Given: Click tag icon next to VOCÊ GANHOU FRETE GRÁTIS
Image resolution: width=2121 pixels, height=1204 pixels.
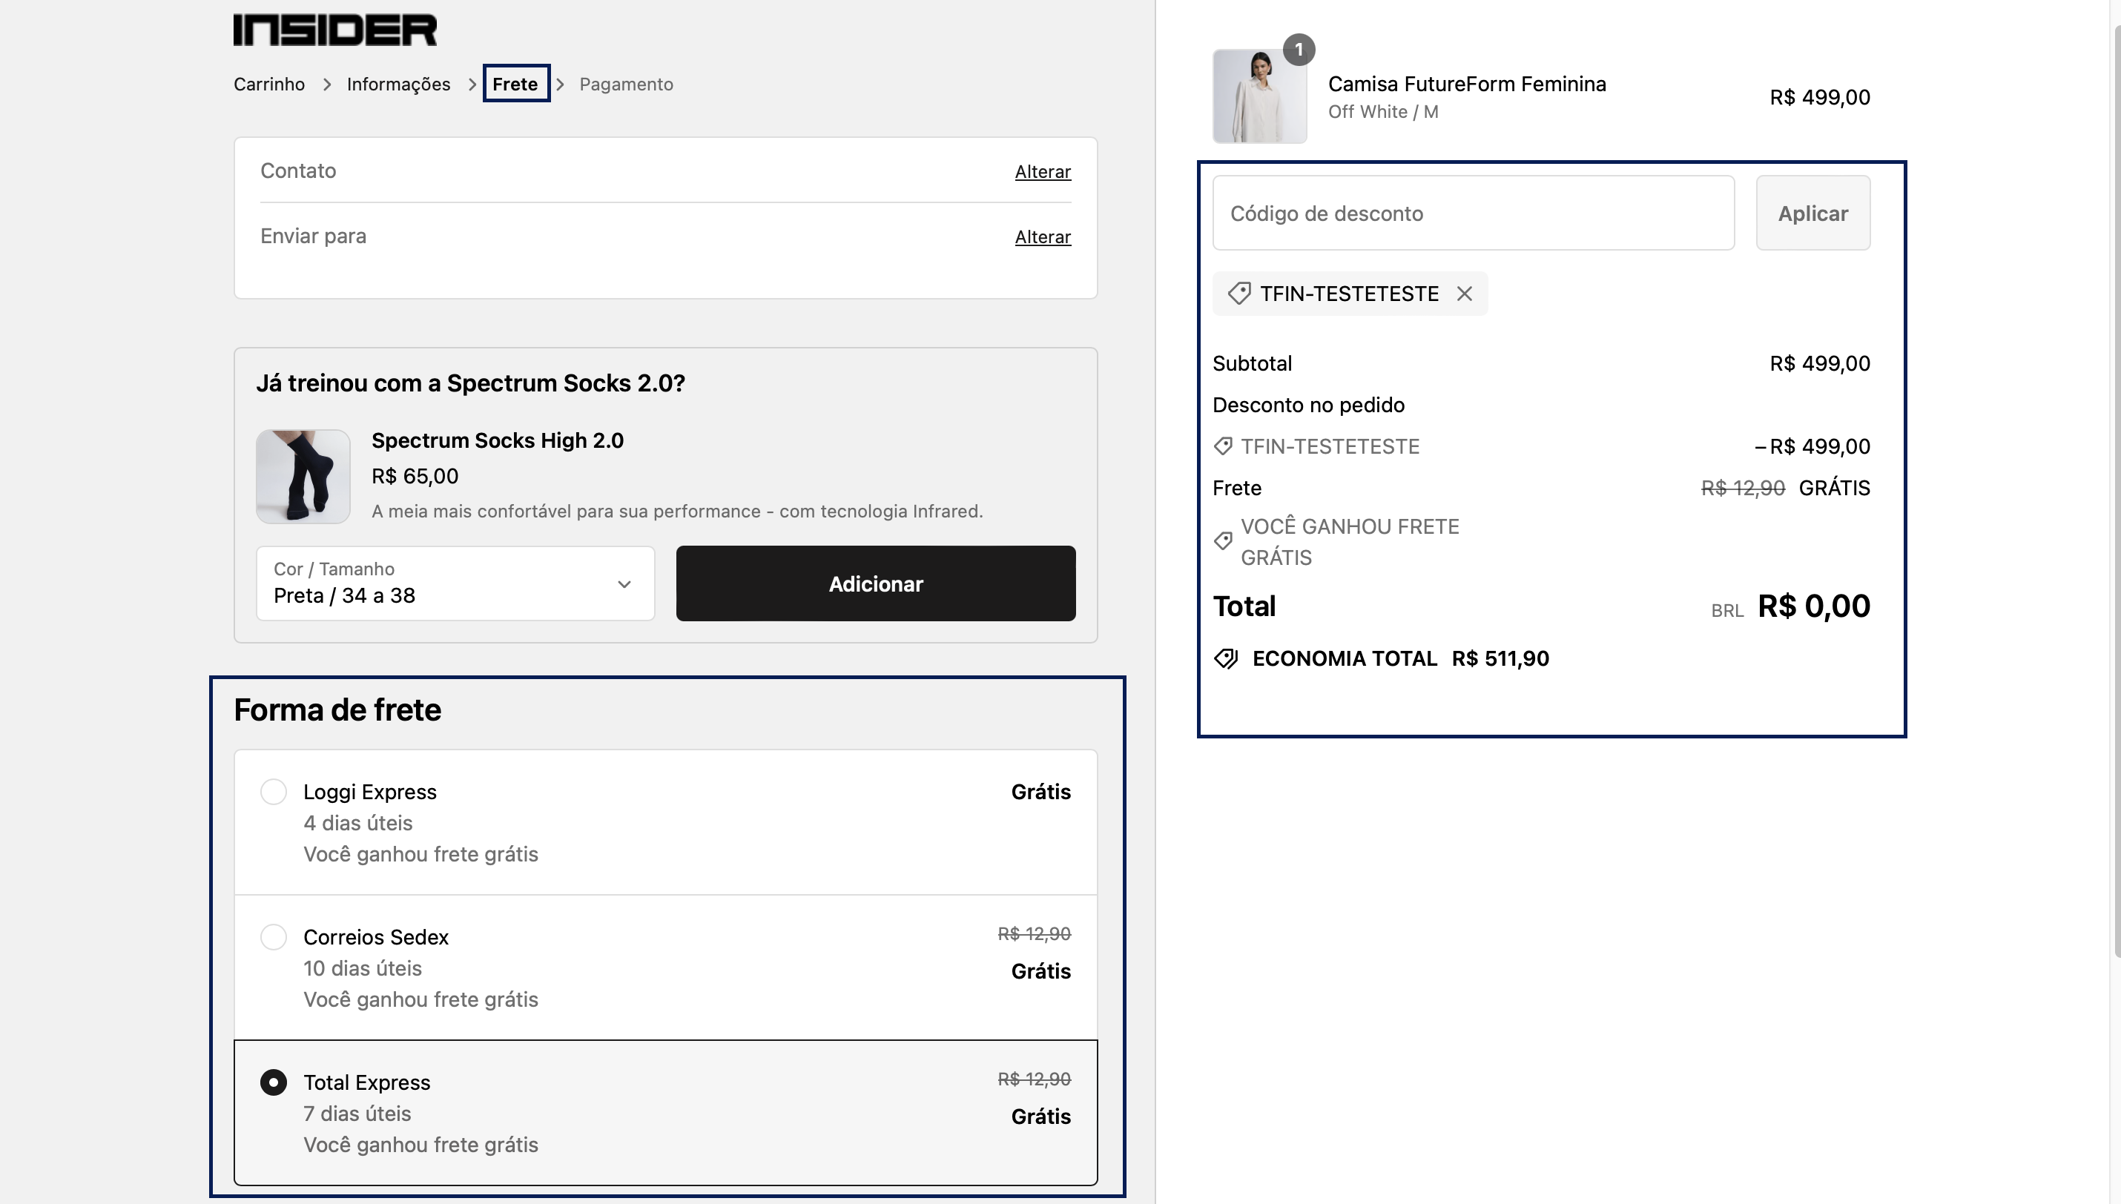Looking at the screenshot, I should 1223,542.
